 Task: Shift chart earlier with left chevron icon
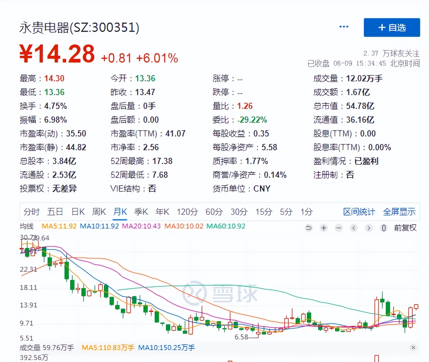[354, 228]
